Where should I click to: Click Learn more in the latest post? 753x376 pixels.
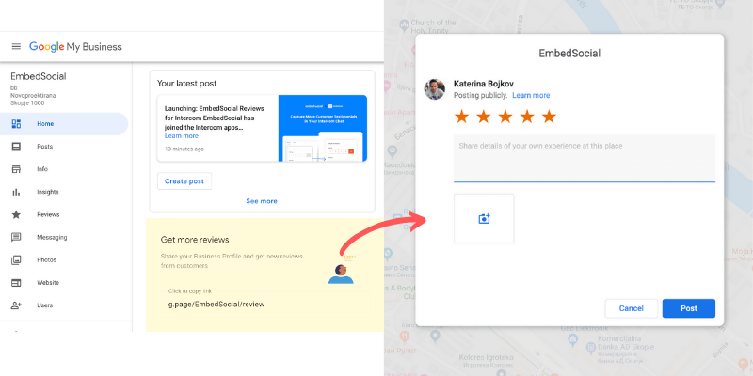[x=182, y=136]
